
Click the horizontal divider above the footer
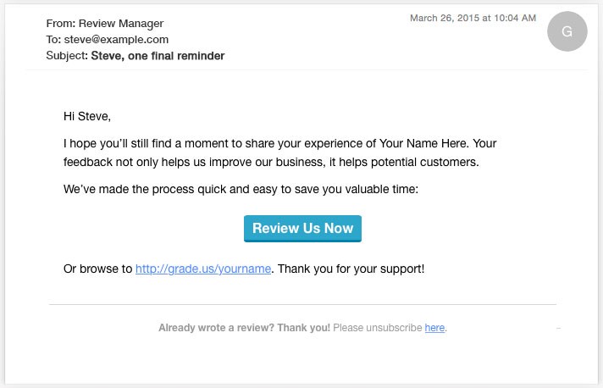(302, 305)
